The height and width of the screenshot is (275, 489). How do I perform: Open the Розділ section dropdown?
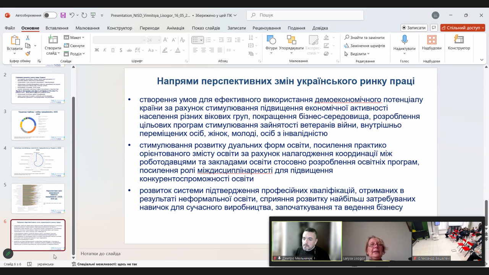(74, 54)
